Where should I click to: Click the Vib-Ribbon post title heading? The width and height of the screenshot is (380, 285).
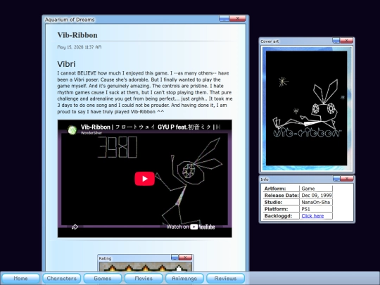tap(77, 35)
